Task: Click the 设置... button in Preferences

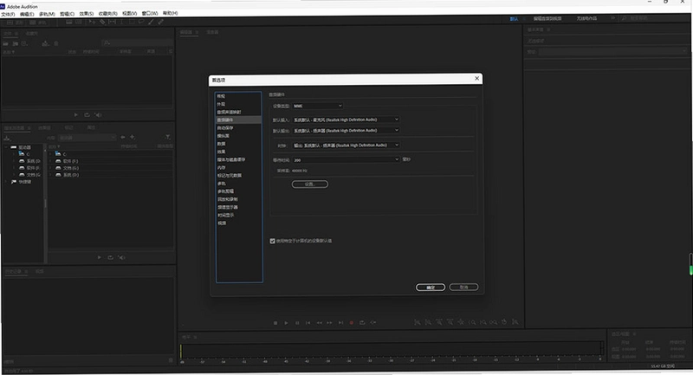Action: (x=310, y=184)
